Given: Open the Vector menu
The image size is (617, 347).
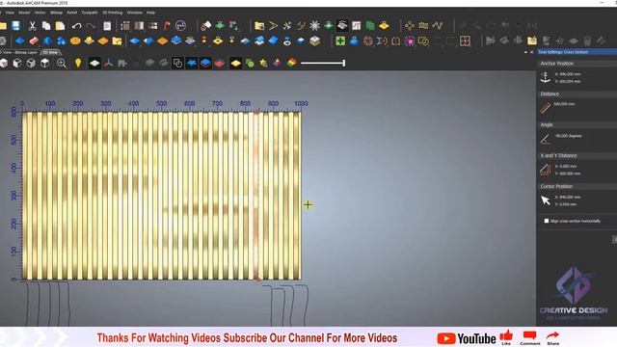Looking at the screenshot, I should 40,13.
